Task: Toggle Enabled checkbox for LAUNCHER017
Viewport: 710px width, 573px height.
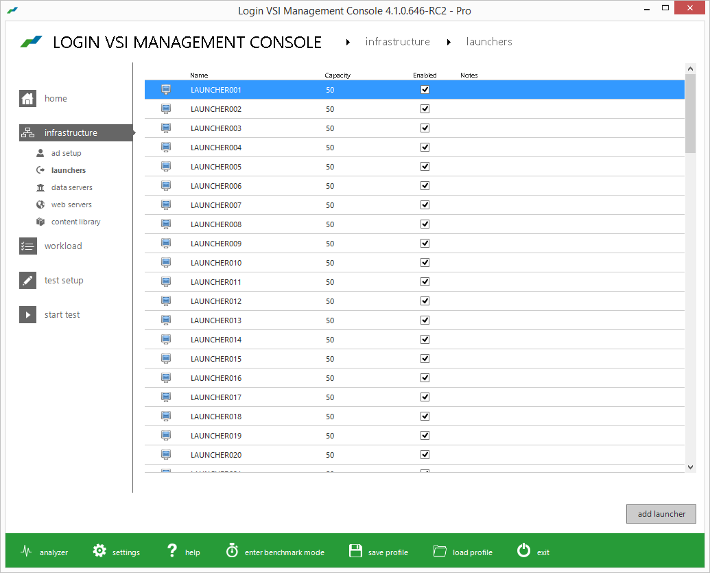Action: coord(425,397)
